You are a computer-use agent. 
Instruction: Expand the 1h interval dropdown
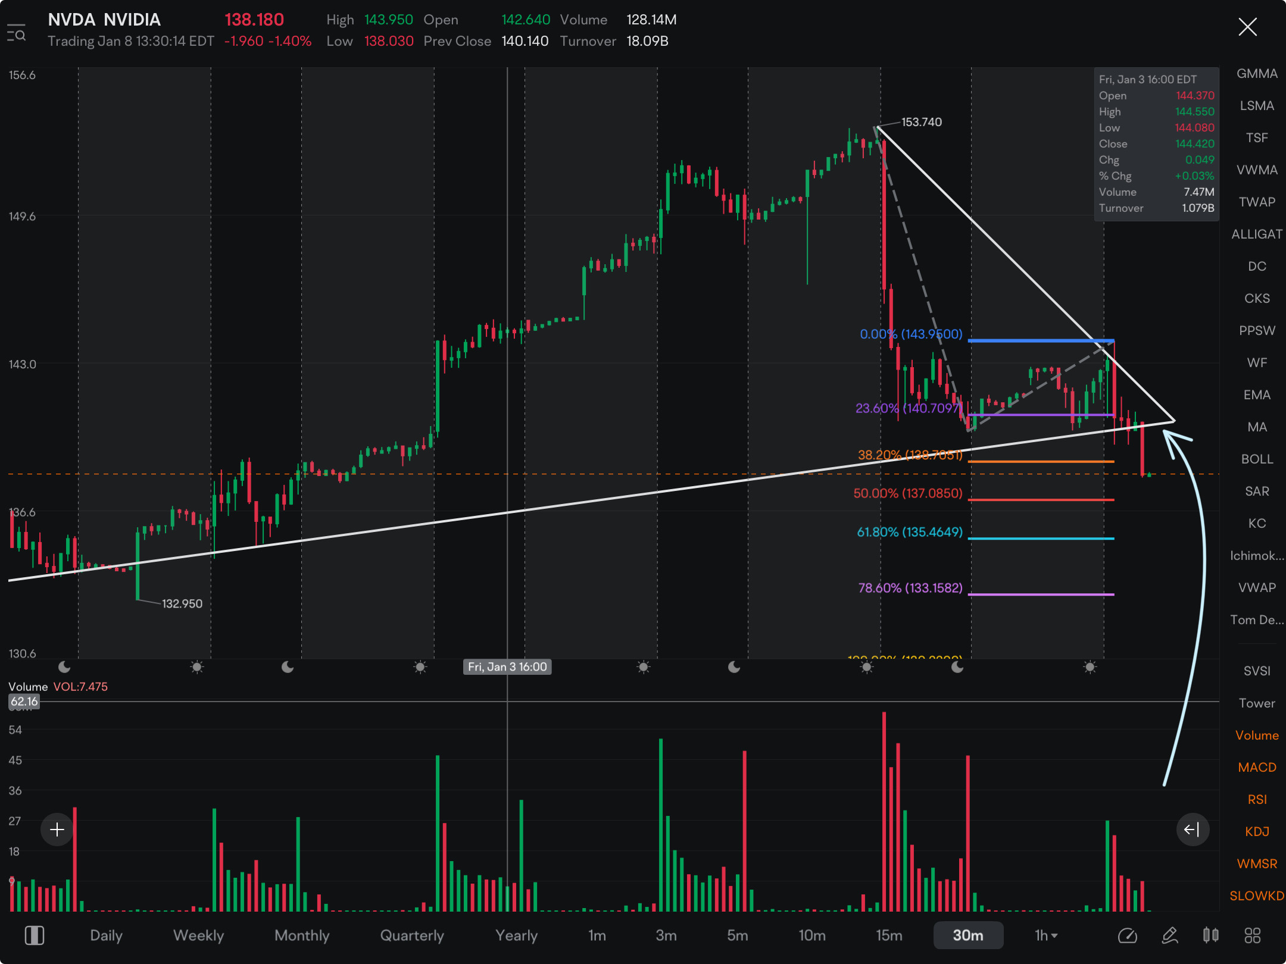[x=1046, y=935]
